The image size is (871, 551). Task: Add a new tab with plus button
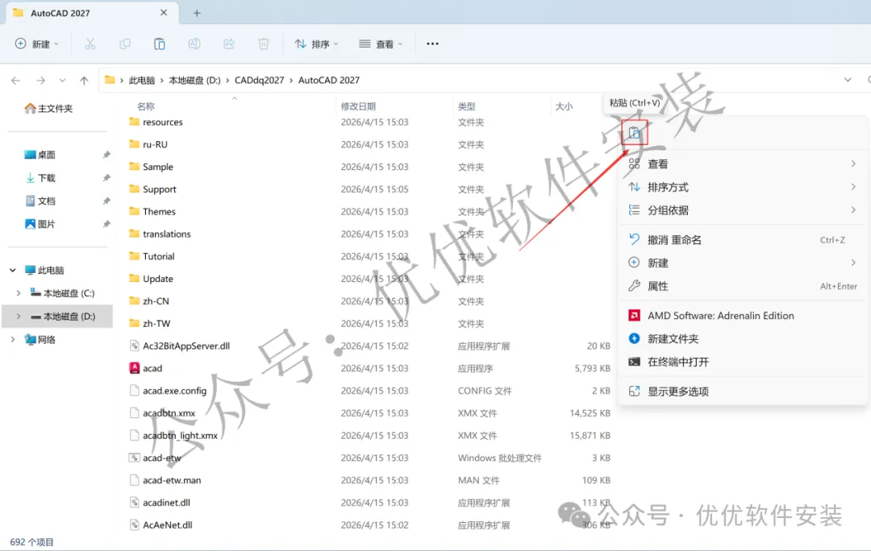pyautogui.click(x=197, y=13)
